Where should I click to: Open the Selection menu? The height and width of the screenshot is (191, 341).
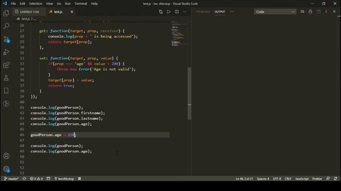pos(36,4)
